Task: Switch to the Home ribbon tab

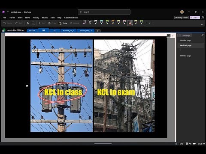Action: point(12,18)
